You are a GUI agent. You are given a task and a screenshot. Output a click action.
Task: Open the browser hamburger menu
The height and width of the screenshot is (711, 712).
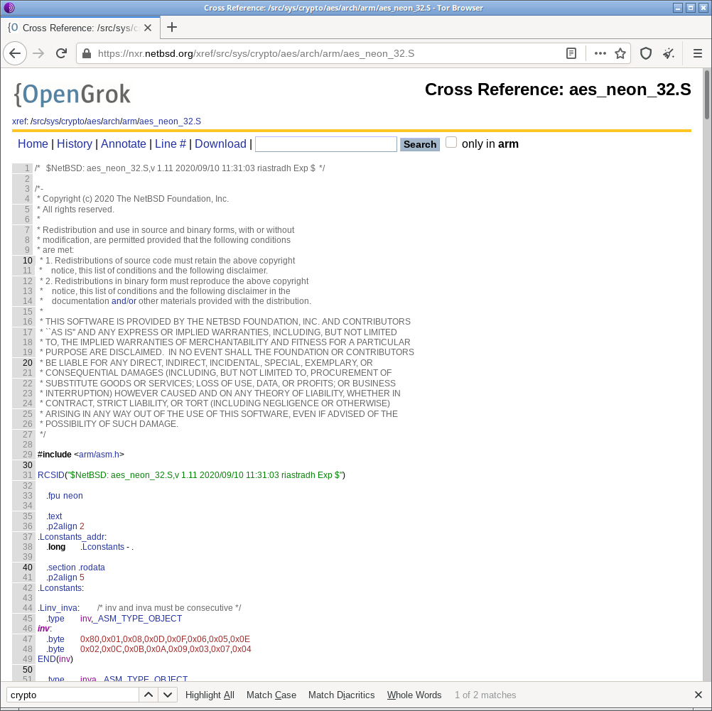pyautogui.click(x=698, y=53)
